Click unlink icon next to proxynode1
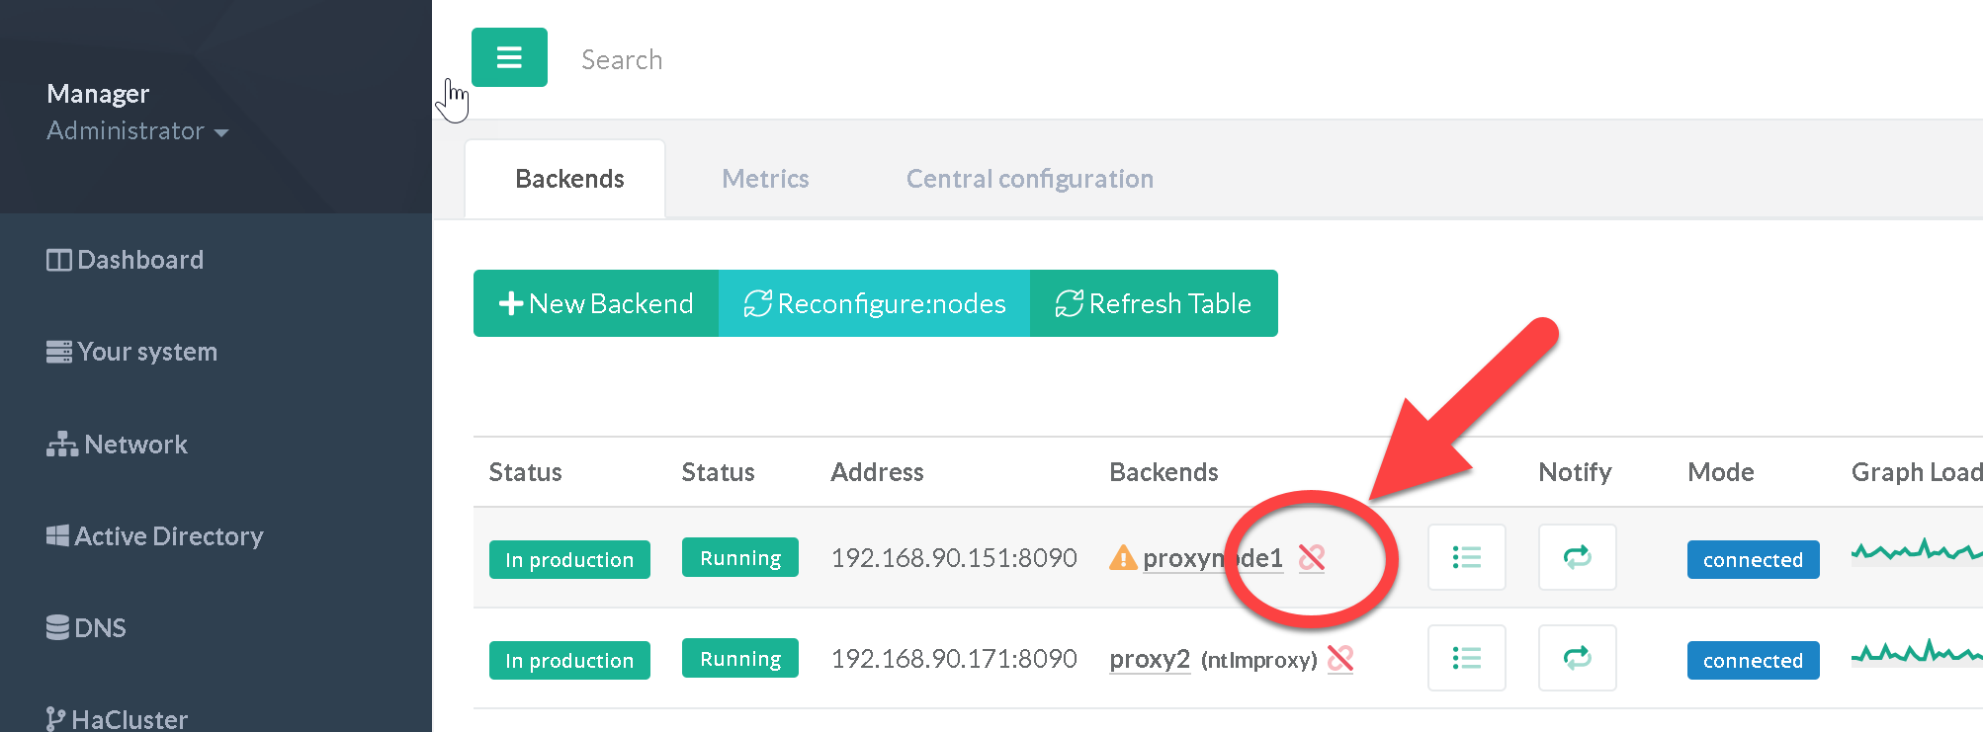The height and width of the screenshot is (732, 1983). coord(1312,558)
